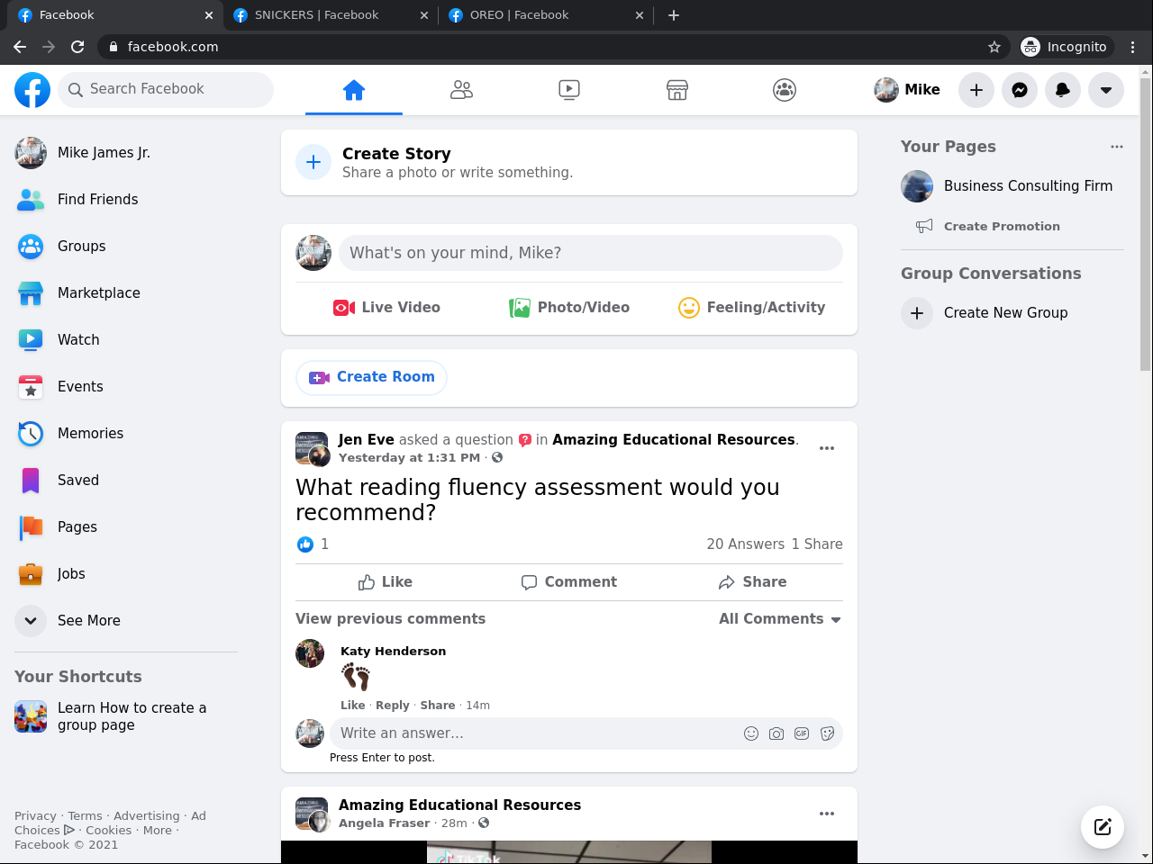The width and height of the screenshot is (1153, 864).
Task: Choose Feeling/Activity for a post
Action: click(751, 308)
